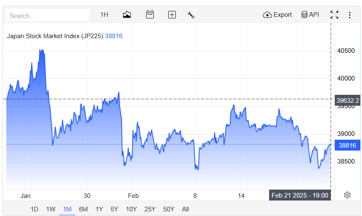The image size is (362, 216).
Task: Click the 39000 axis label
Action: pyautogui.click(x=346, y=134)
